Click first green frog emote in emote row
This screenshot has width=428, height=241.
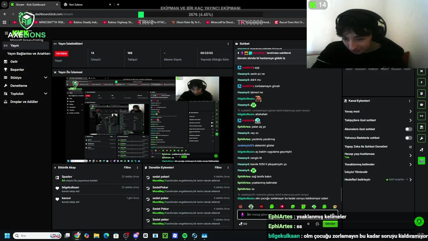(x=272, y=207)
